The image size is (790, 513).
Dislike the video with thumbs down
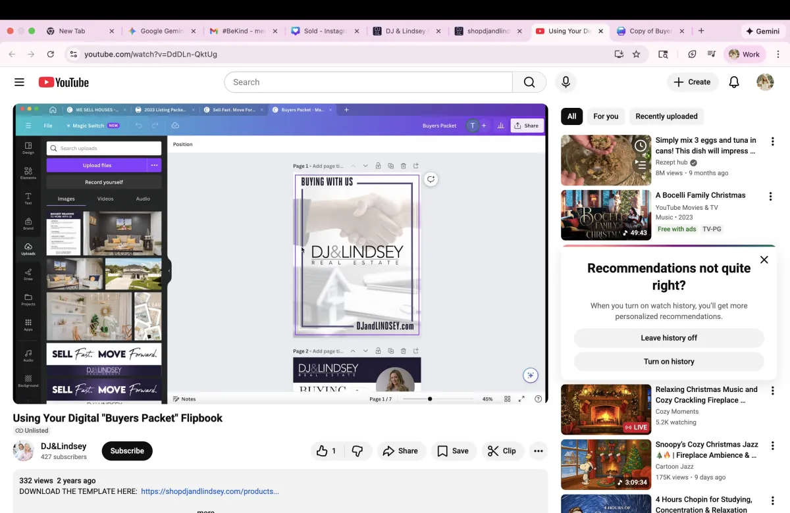[357, 451]
